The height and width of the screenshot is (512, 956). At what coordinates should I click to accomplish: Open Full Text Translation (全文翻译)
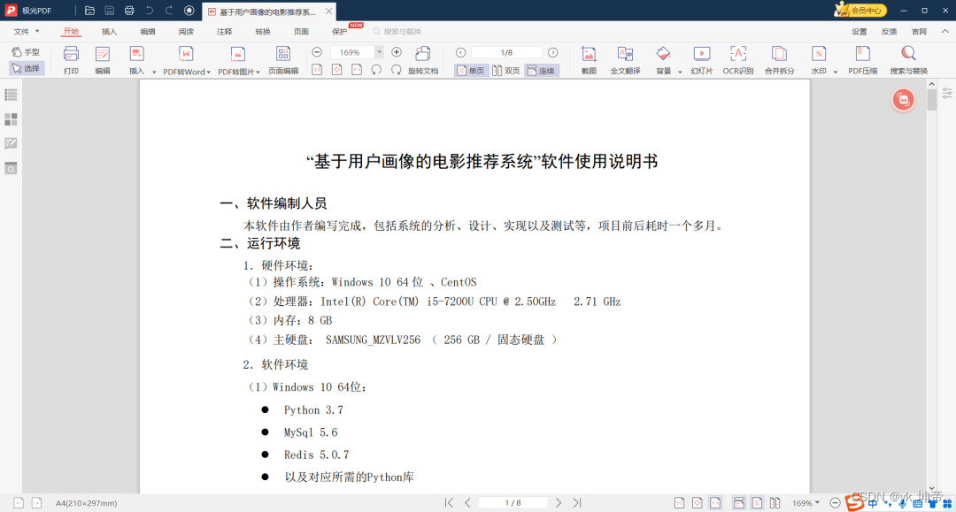[x=626, y=60]
